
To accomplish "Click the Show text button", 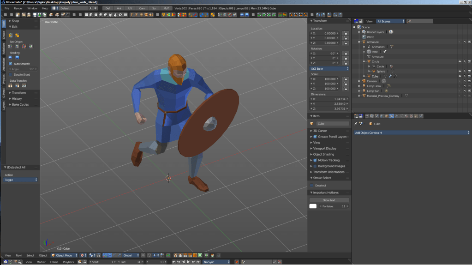I will click(329, 200).
